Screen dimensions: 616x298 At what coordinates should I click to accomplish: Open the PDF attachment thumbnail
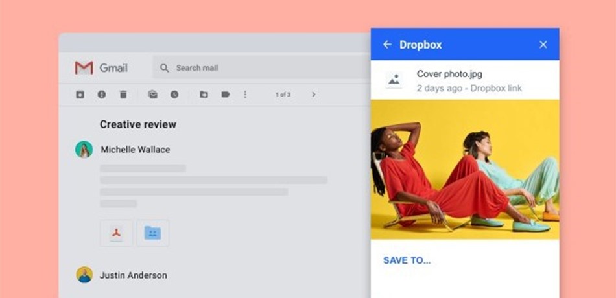click(x=116, y=233)
